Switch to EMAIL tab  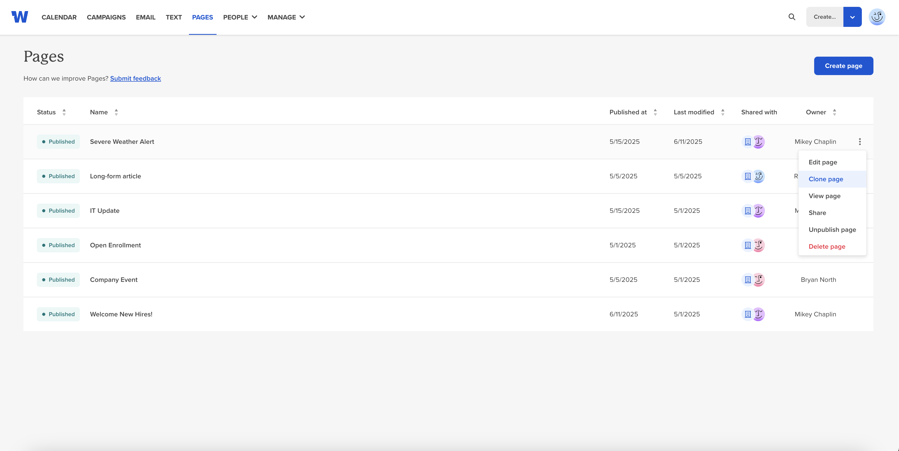pos(145,17)
